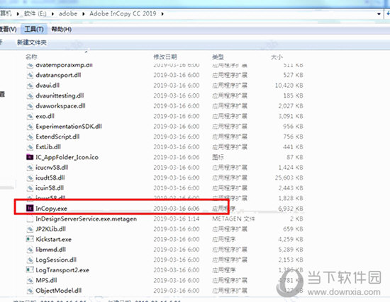Select the file name InCopy.exe
Image resolution: width=390 pixels, height=302 pixels.
coord(52,209)
